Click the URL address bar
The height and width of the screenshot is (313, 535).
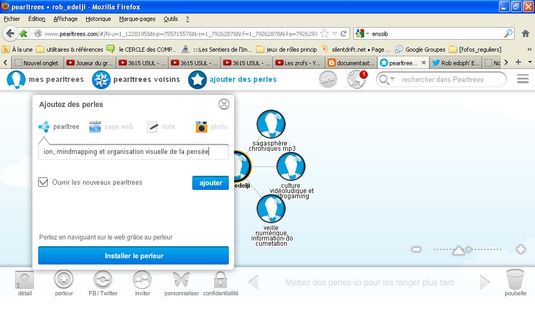[181, 34]
